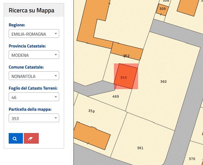Screen dimensions: 203x165
Task: Select parcel 370 on the map
Action: pyautogui.click(x=192, y=159)
